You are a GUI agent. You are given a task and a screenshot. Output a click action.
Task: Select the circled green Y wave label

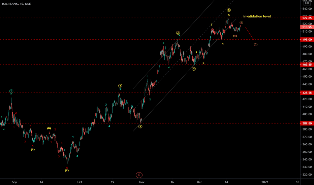(x=11, y=91)
